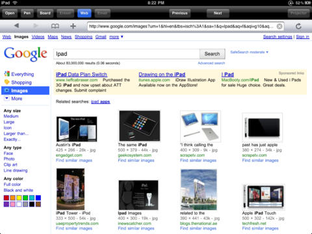Open the 'Apple iPad Touch' image thumbnail
The height and width of the screenshot is (234, 312).
pyautogui.click(x=263, y=197)
